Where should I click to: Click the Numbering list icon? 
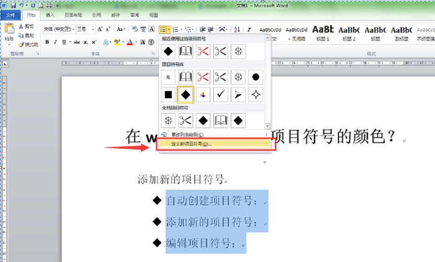[176, 29]
